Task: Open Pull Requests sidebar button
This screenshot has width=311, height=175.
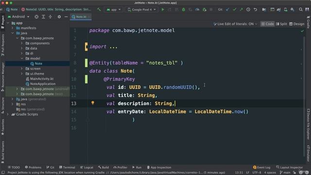Action: coord(2,45)
